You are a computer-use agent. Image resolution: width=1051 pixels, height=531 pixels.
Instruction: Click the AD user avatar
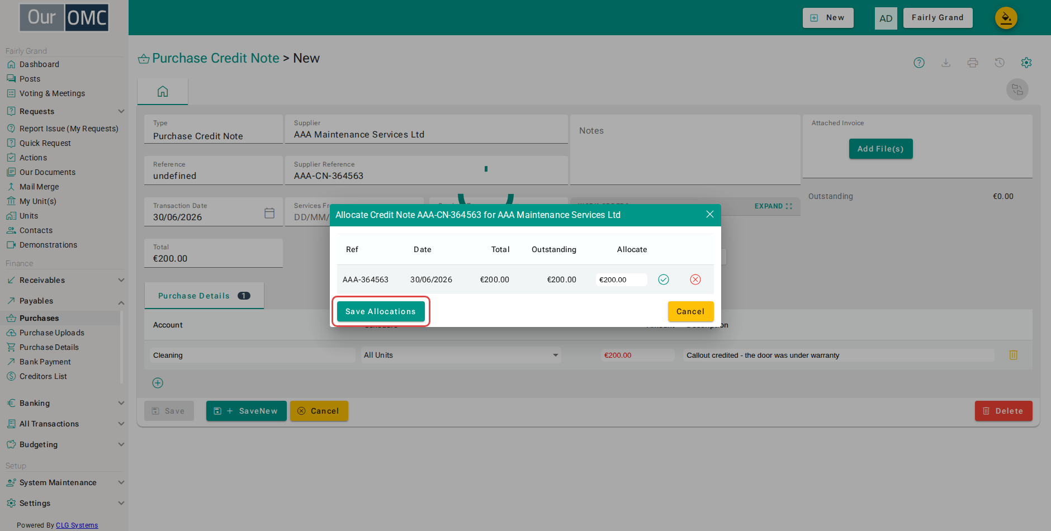886,18
